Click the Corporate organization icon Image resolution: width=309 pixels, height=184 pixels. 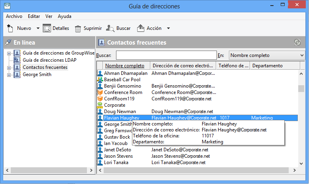coord(100,105)
